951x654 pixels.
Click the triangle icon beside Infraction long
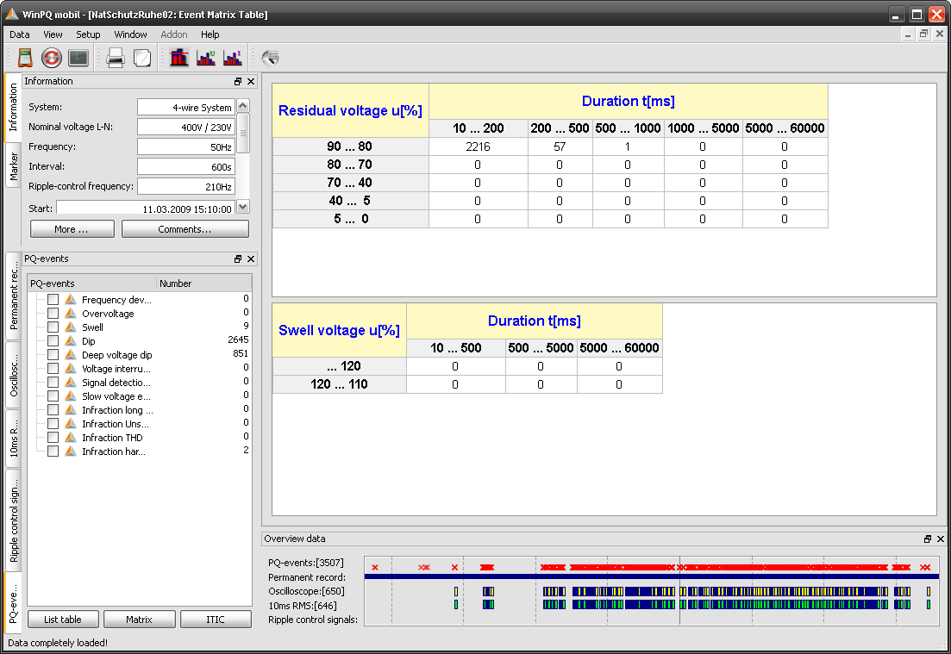(x=71, y=410)
